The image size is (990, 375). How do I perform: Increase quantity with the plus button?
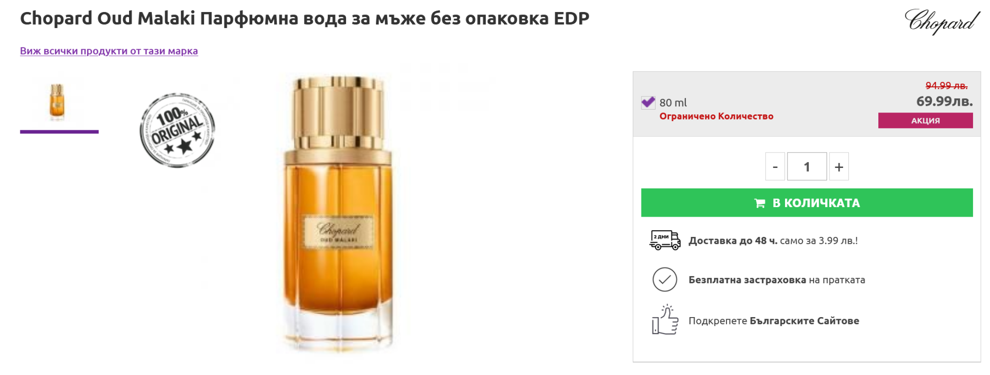839,167
